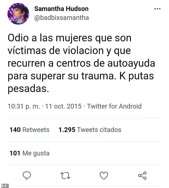
Task: Click the word 'Odio' in the tweet
Action: click(x=18, y=38)
